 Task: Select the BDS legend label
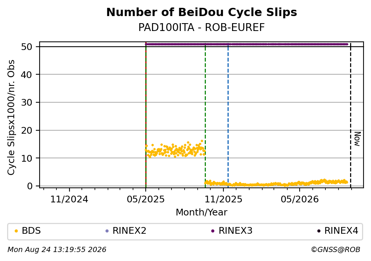click(x=31, y=231)
